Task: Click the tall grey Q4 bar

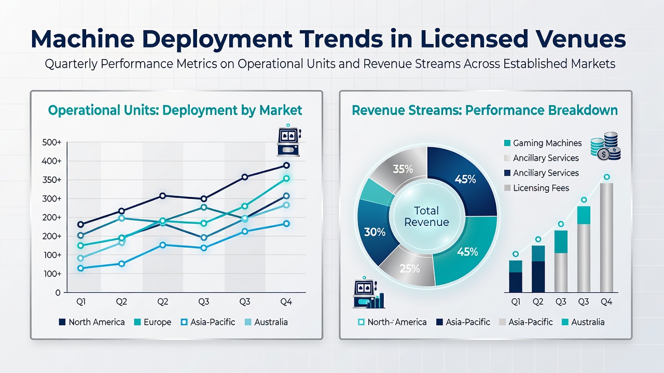Action: pyautogui.click(x=607, y=237)
